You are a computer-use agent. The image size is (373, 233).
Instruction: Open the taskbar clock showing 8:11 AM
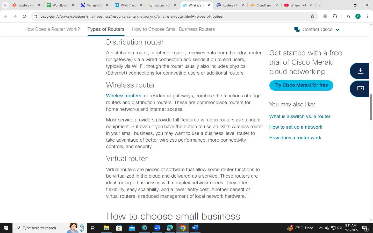click(351, 228)
